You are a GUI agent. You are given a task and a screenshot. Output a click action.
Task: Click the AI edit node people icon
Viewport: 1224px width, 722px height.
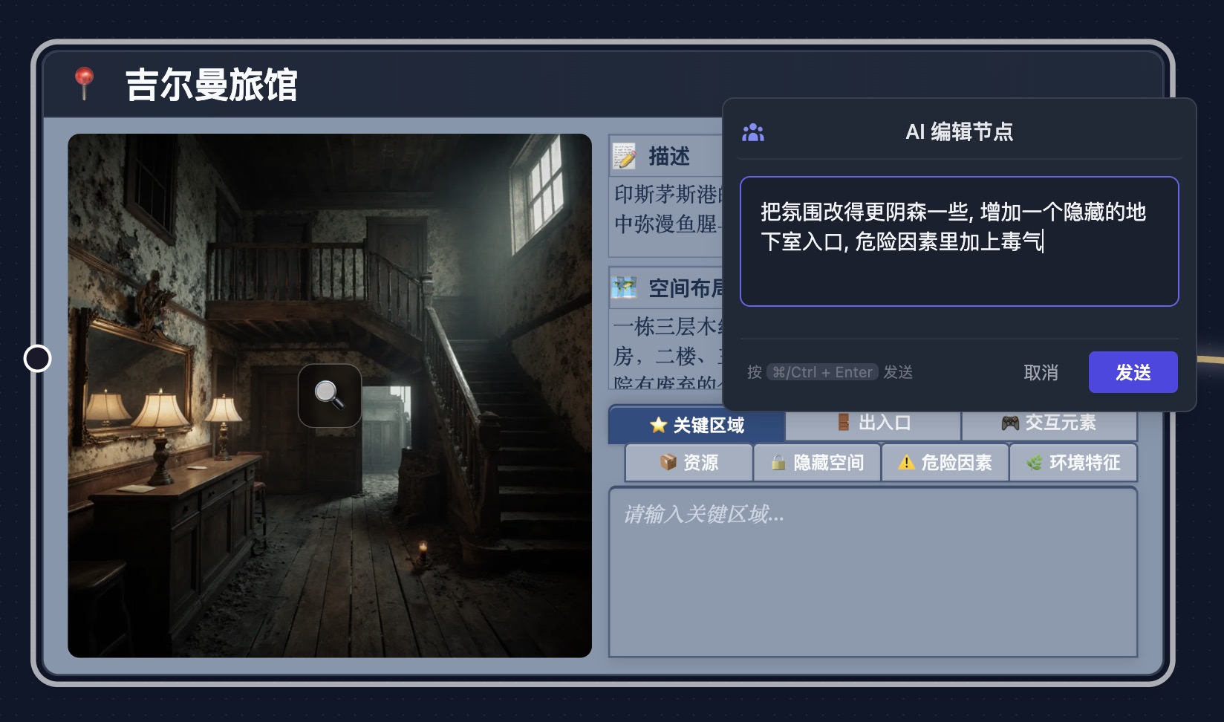point(753,132)
